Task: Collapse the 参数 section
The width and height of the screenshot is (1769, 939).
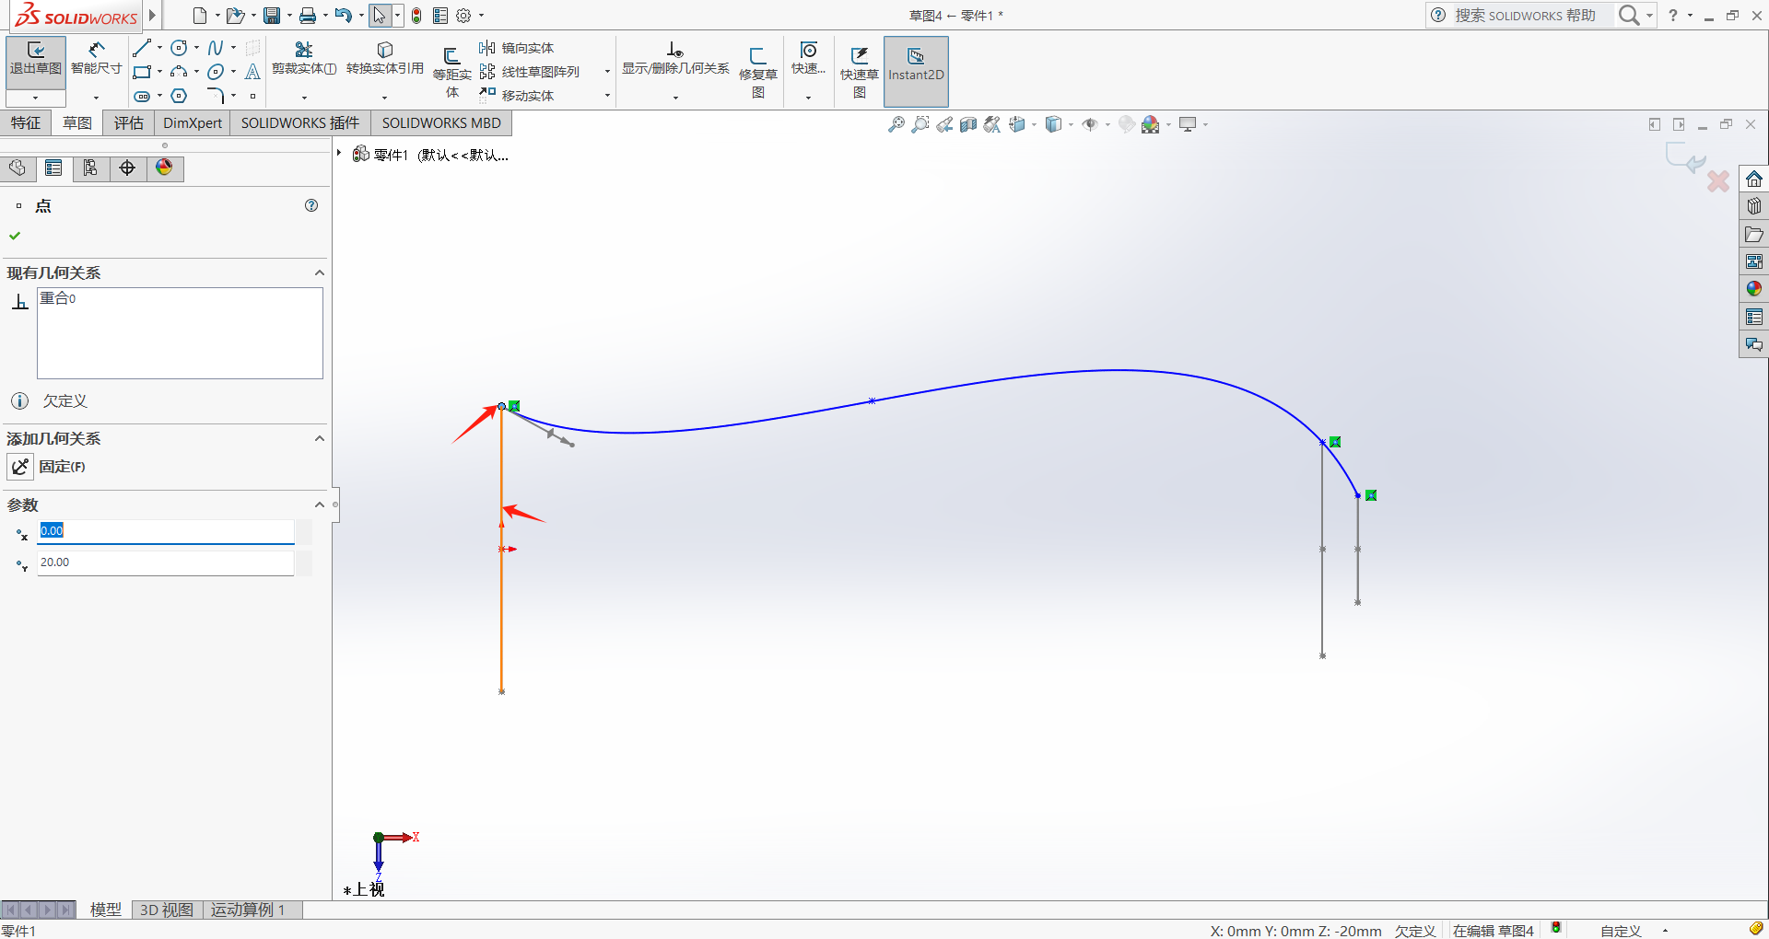Action: click(x=319, y=504)
